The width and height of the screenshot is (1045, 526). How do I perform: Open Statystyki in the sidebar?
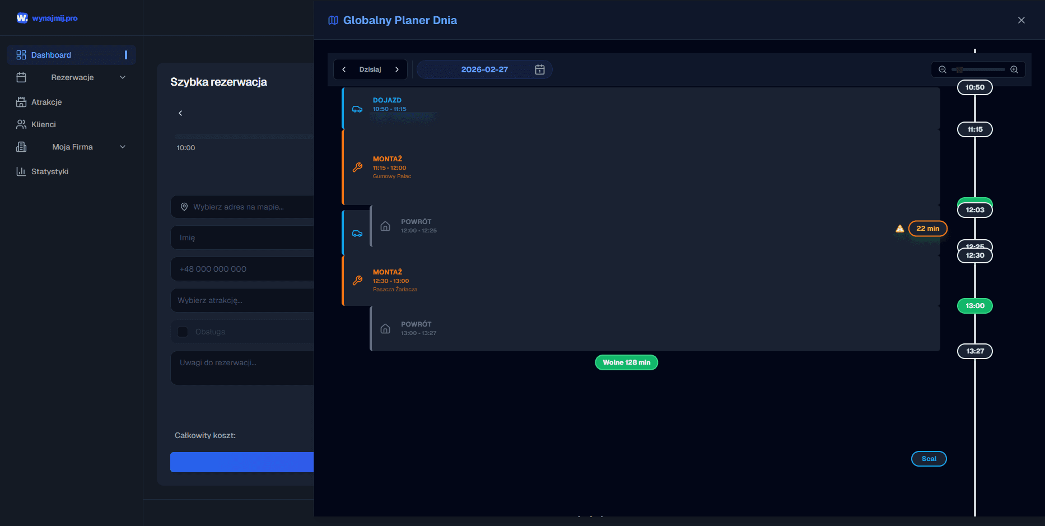[x=50, y=171]
